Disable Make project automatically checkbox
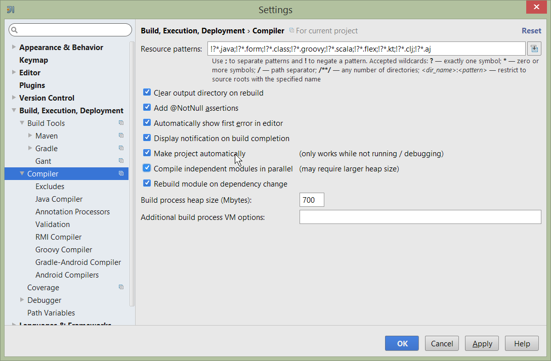 click(147, 153)
